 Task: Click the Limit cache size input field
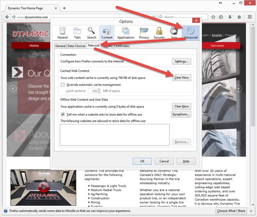pos(94,91)
